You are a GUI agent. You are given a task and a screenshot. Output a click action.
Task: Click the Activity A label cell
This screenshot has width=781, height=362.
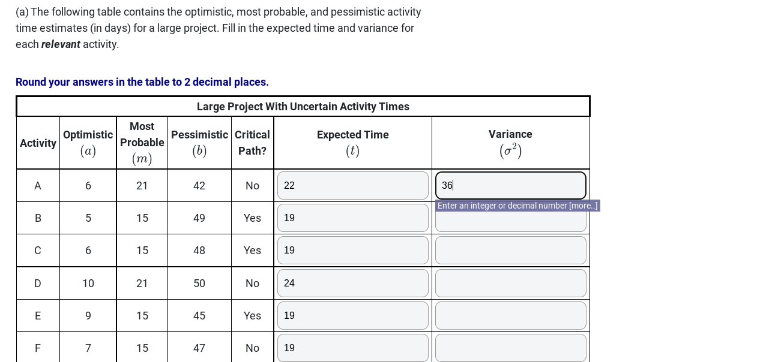tap(37, 185)
